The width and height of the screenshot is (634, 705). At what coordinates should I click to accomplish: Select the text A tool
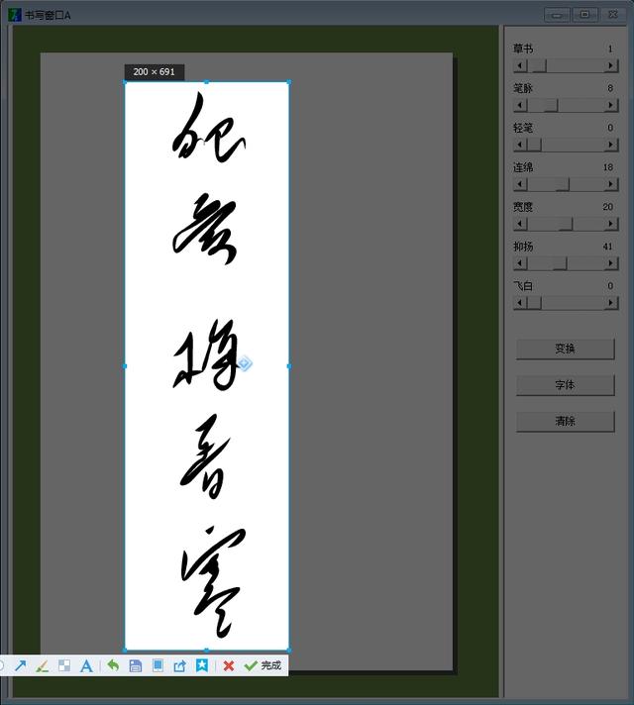point(86,665)
